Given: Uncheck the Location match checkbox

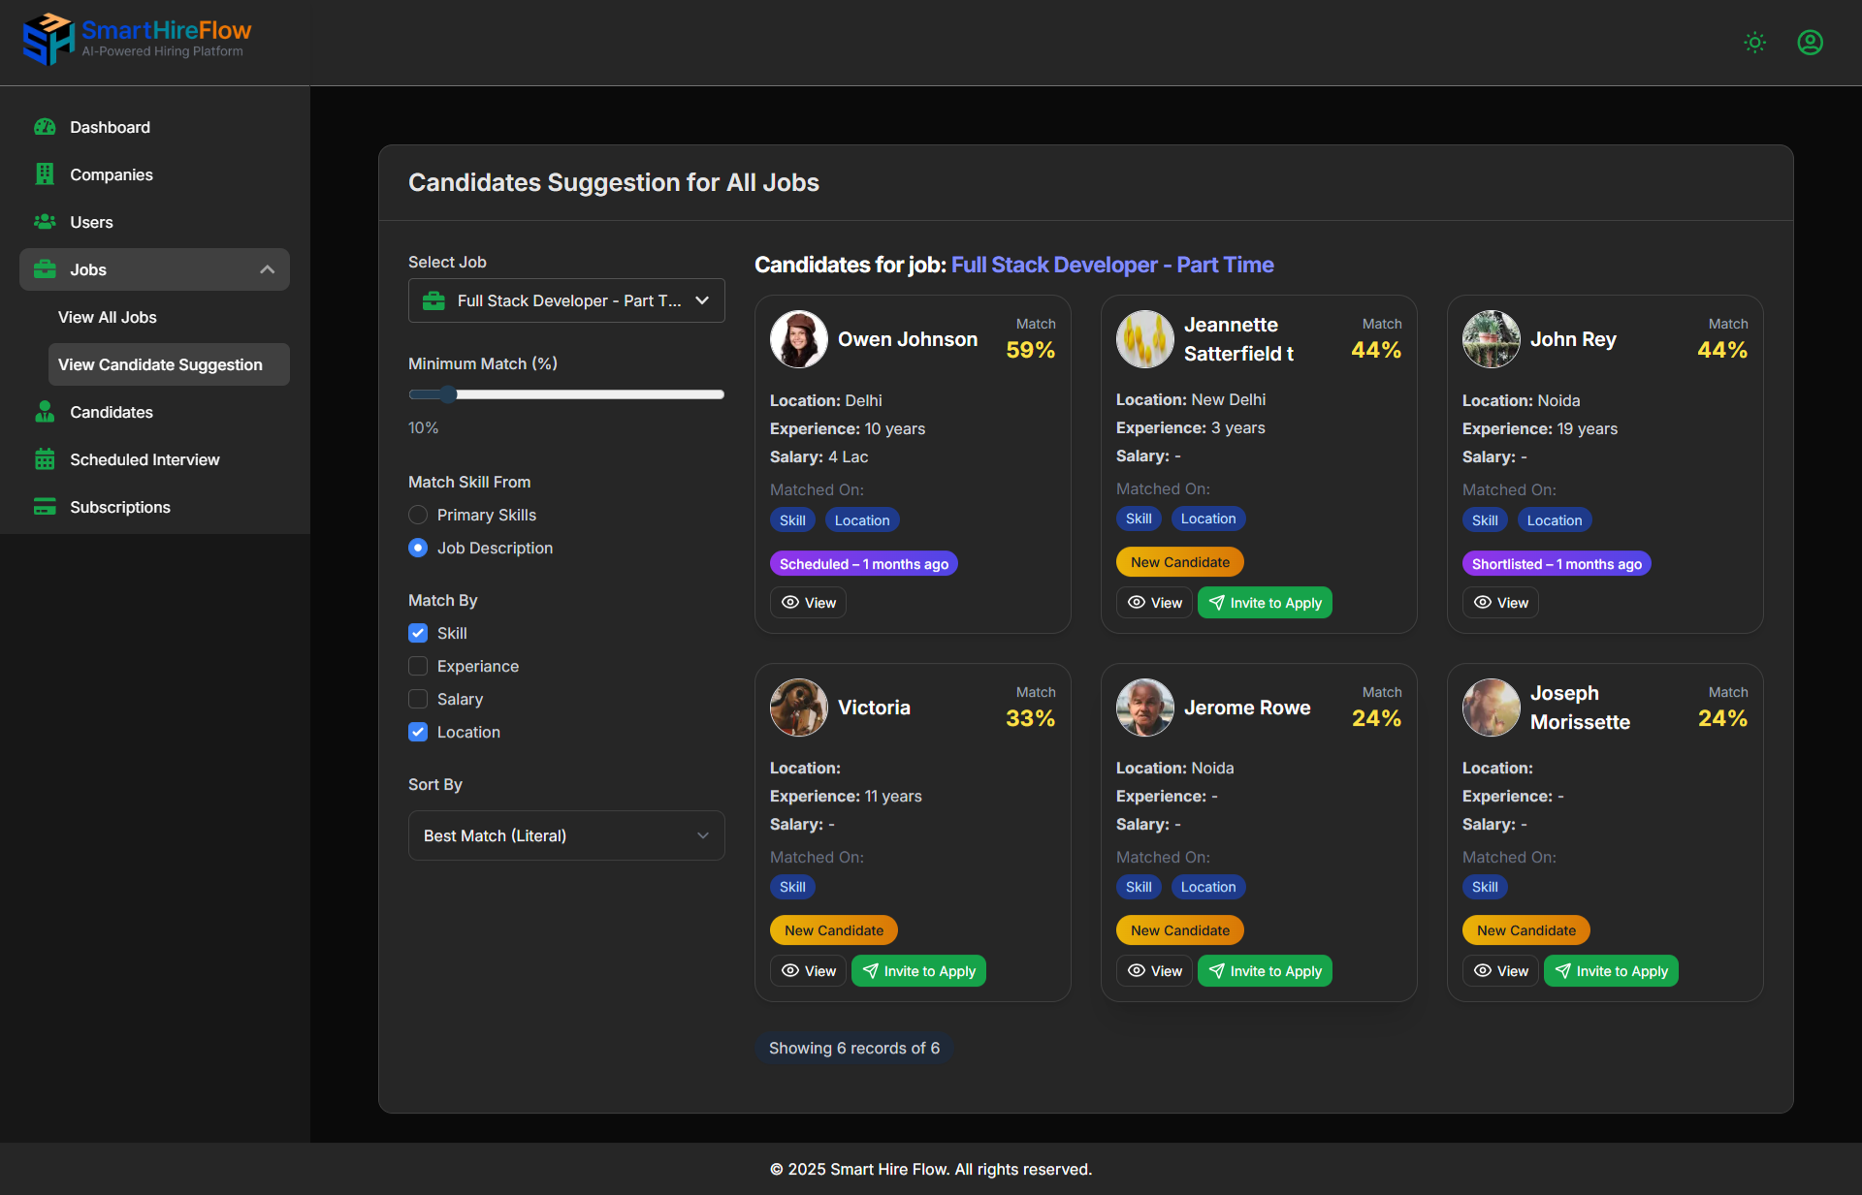Looking at the screenshot, I should 418,732.
